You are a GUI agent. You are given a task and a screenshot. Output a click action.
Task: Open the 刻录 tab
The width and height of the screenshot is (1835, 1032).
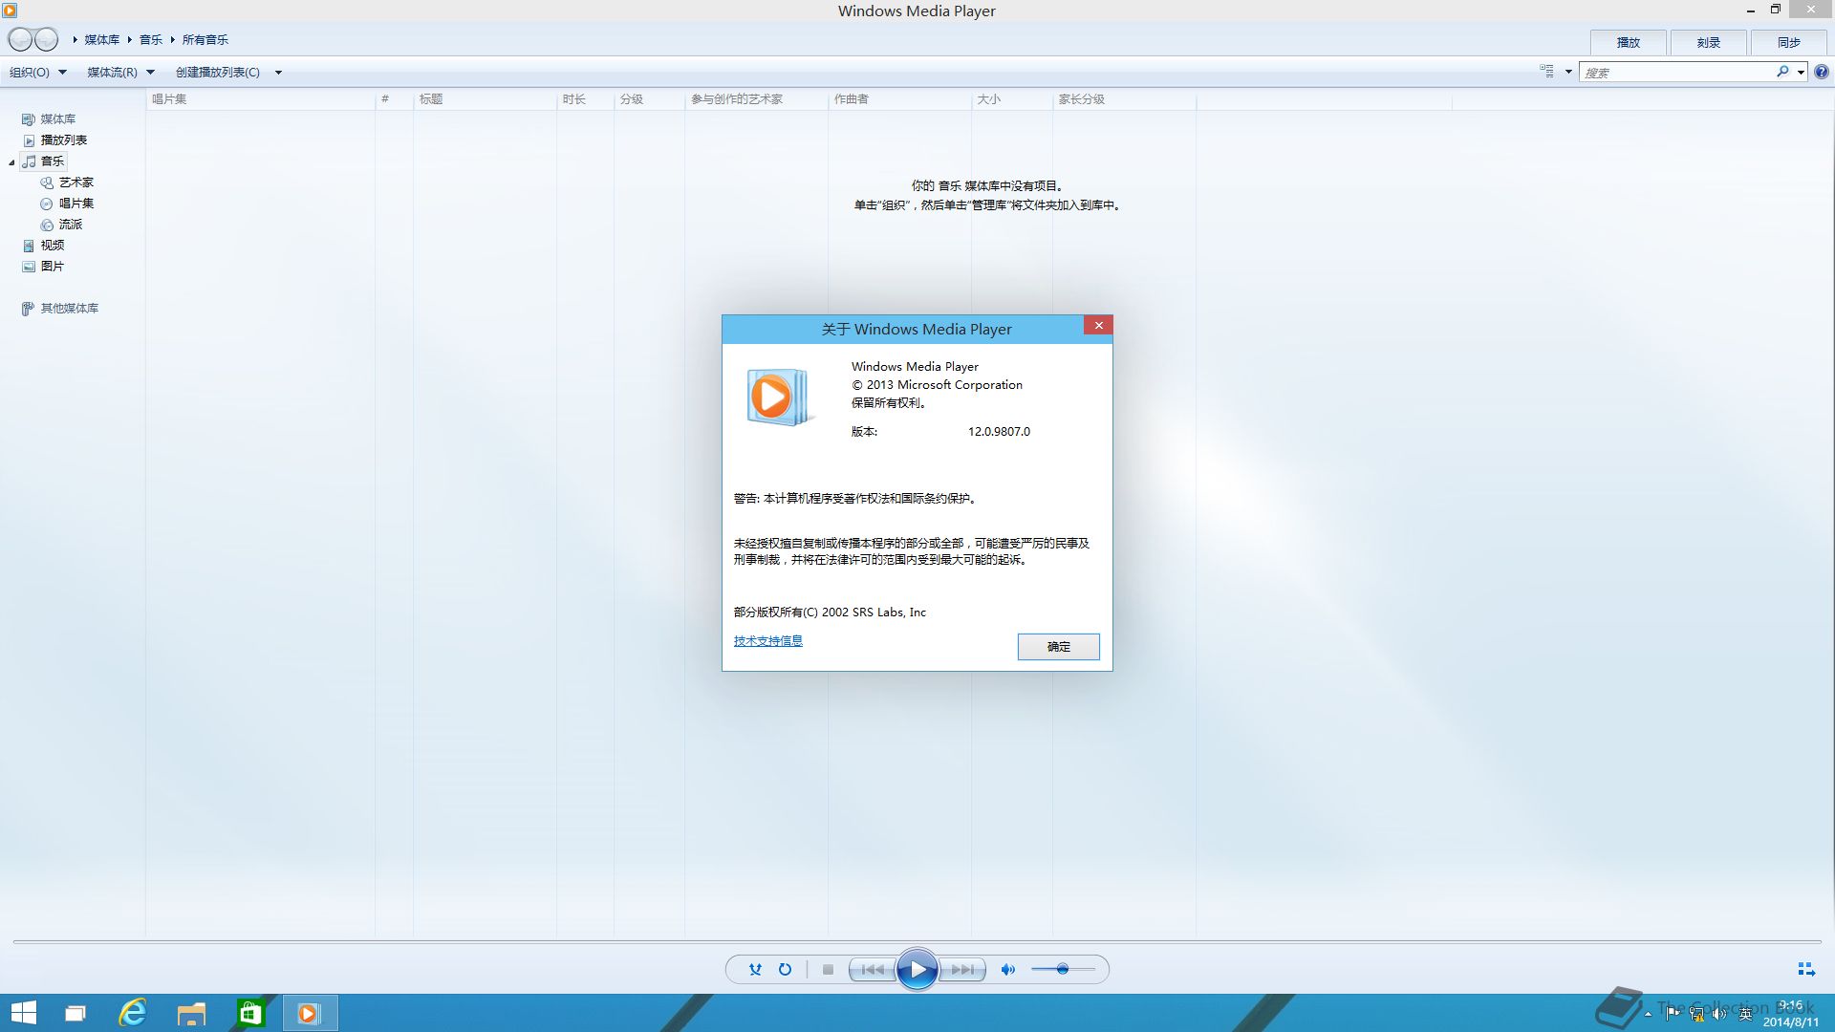[1708, 42]
